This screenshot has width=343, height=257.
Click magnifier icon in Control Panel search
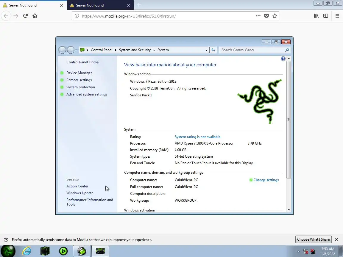[287, 50]
